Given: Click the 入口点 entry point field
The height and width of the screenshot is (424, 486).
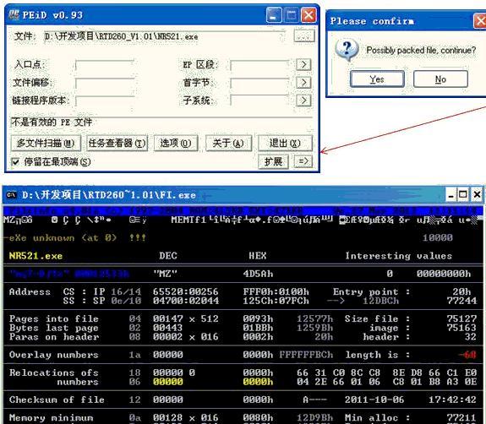Looking at the screenshot, I should pyautogui.click(x=105, y=65).
